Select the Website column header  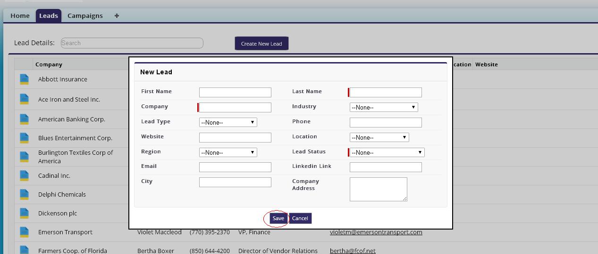[487, 64]
